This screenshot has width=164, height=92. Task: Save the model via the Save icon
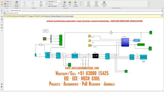coord(6,4)
